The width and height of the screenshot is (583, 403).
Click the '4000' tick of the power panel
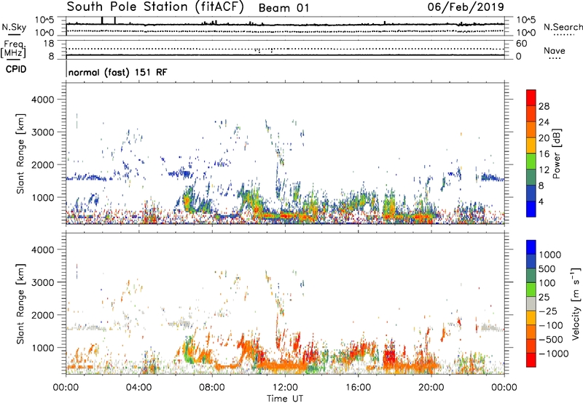pos(43,100)
